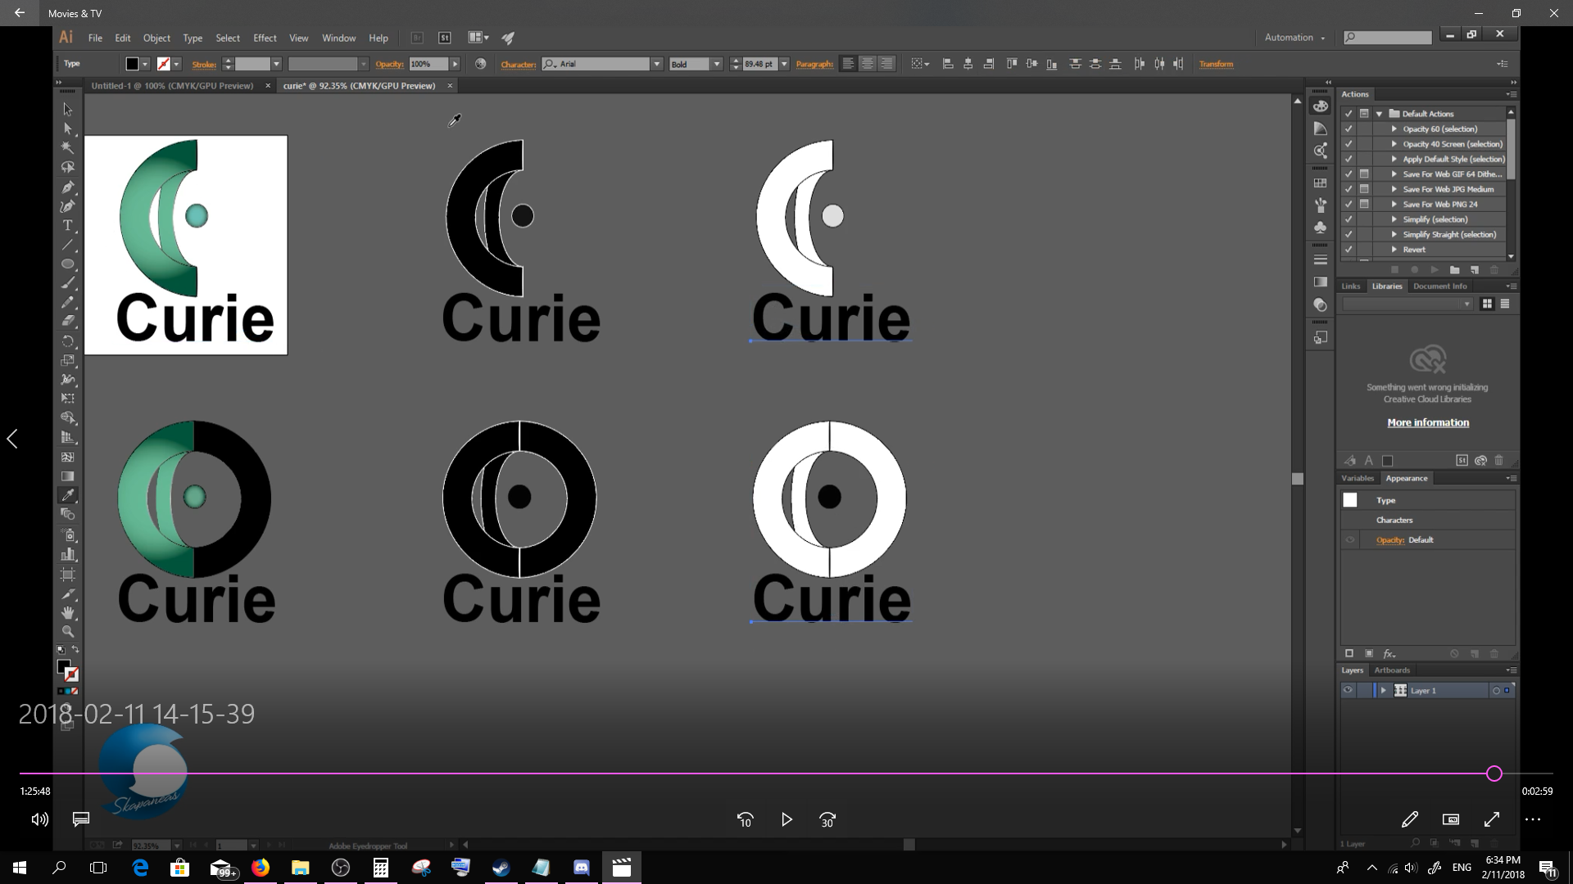Open the font size dropdown arrow

coord(784,64)
